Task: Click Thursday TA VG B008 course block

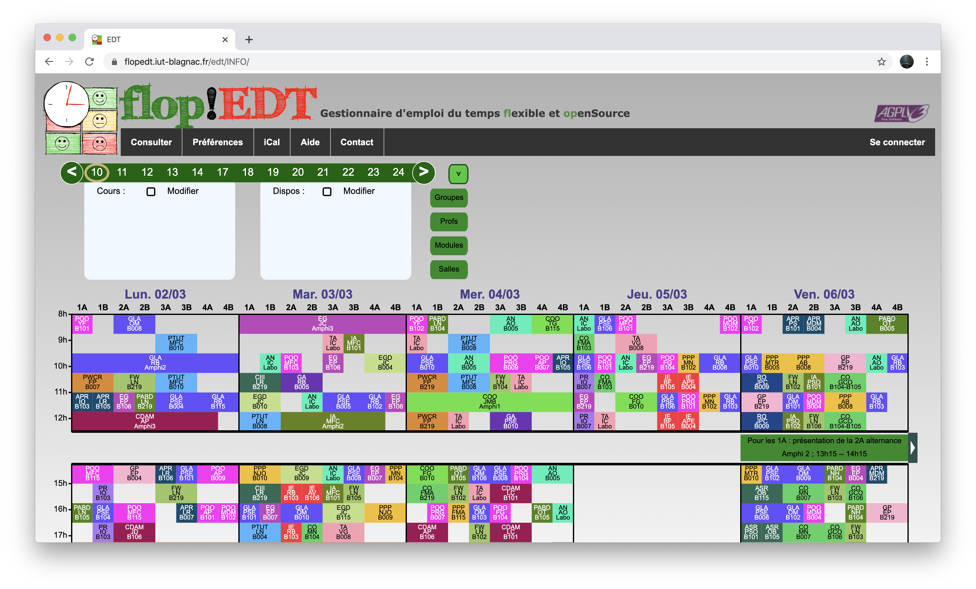Action: click(636, 343)
